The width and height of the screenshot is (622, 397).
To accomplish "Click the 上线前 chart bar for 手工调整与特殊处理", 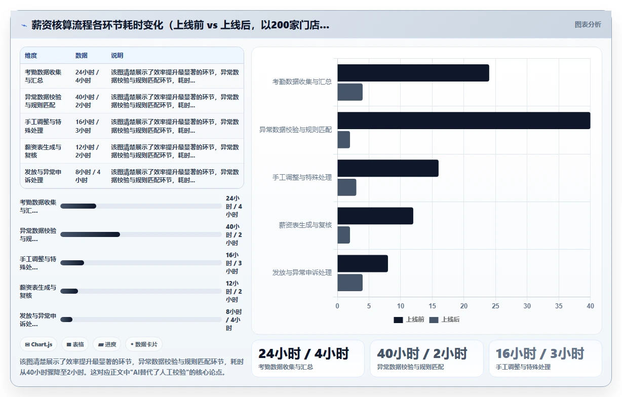I will click(x=388, y=168).
